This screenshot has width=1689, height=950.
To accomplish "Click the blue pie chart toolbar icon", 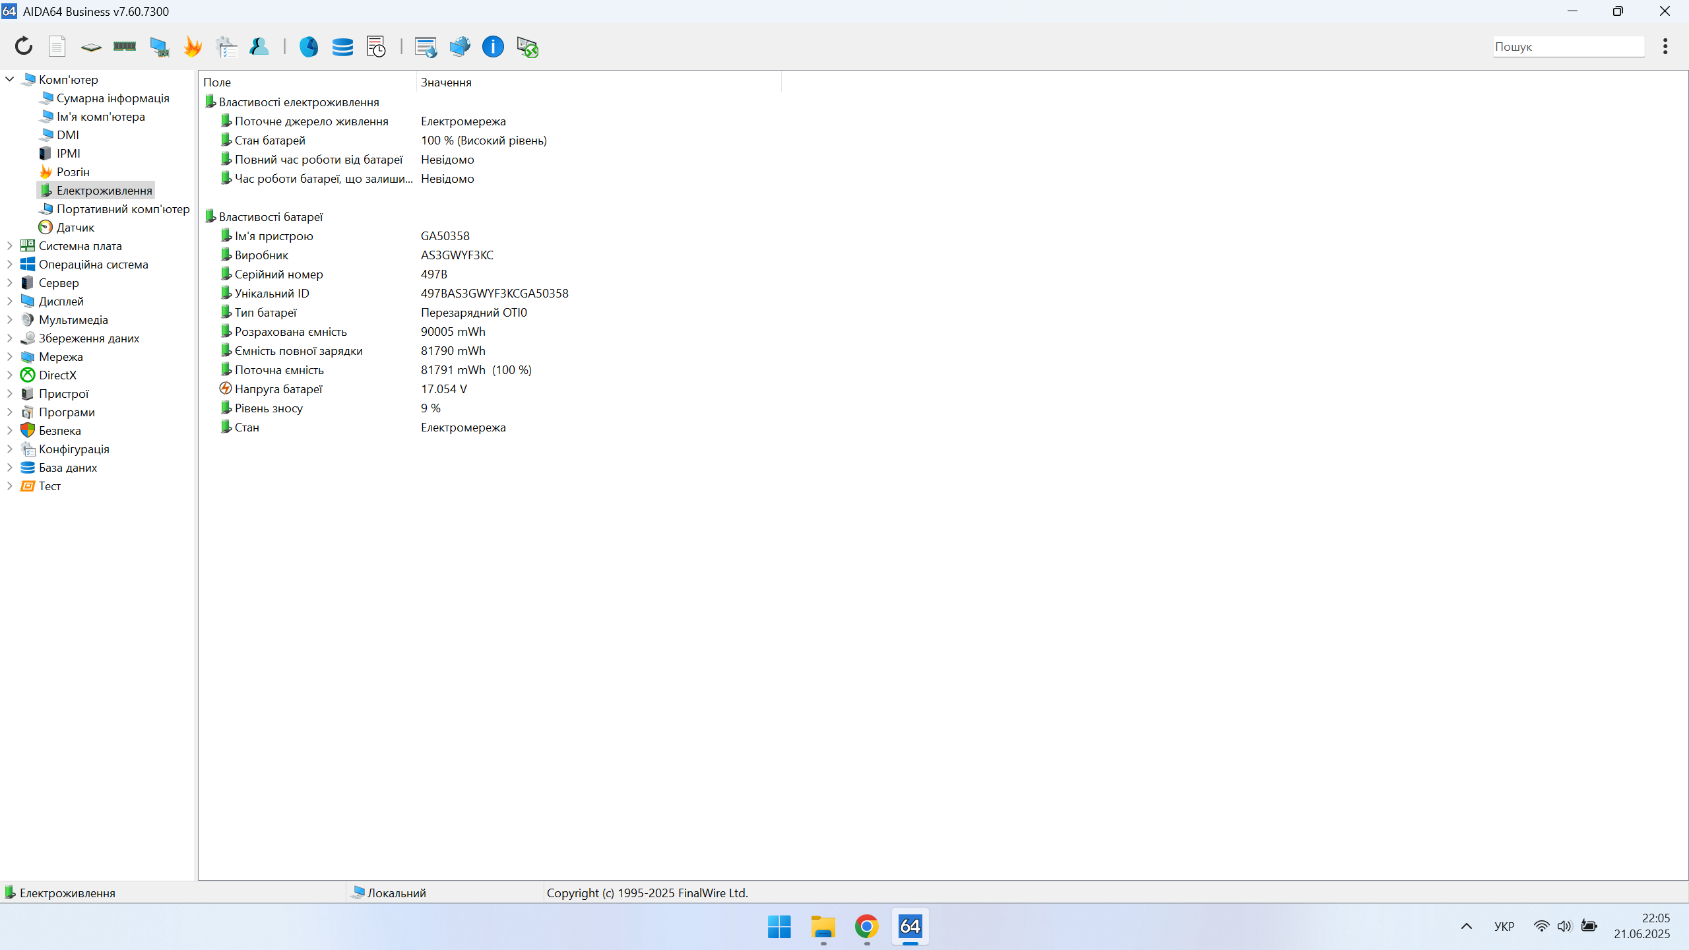I will (x=309, y=47).
